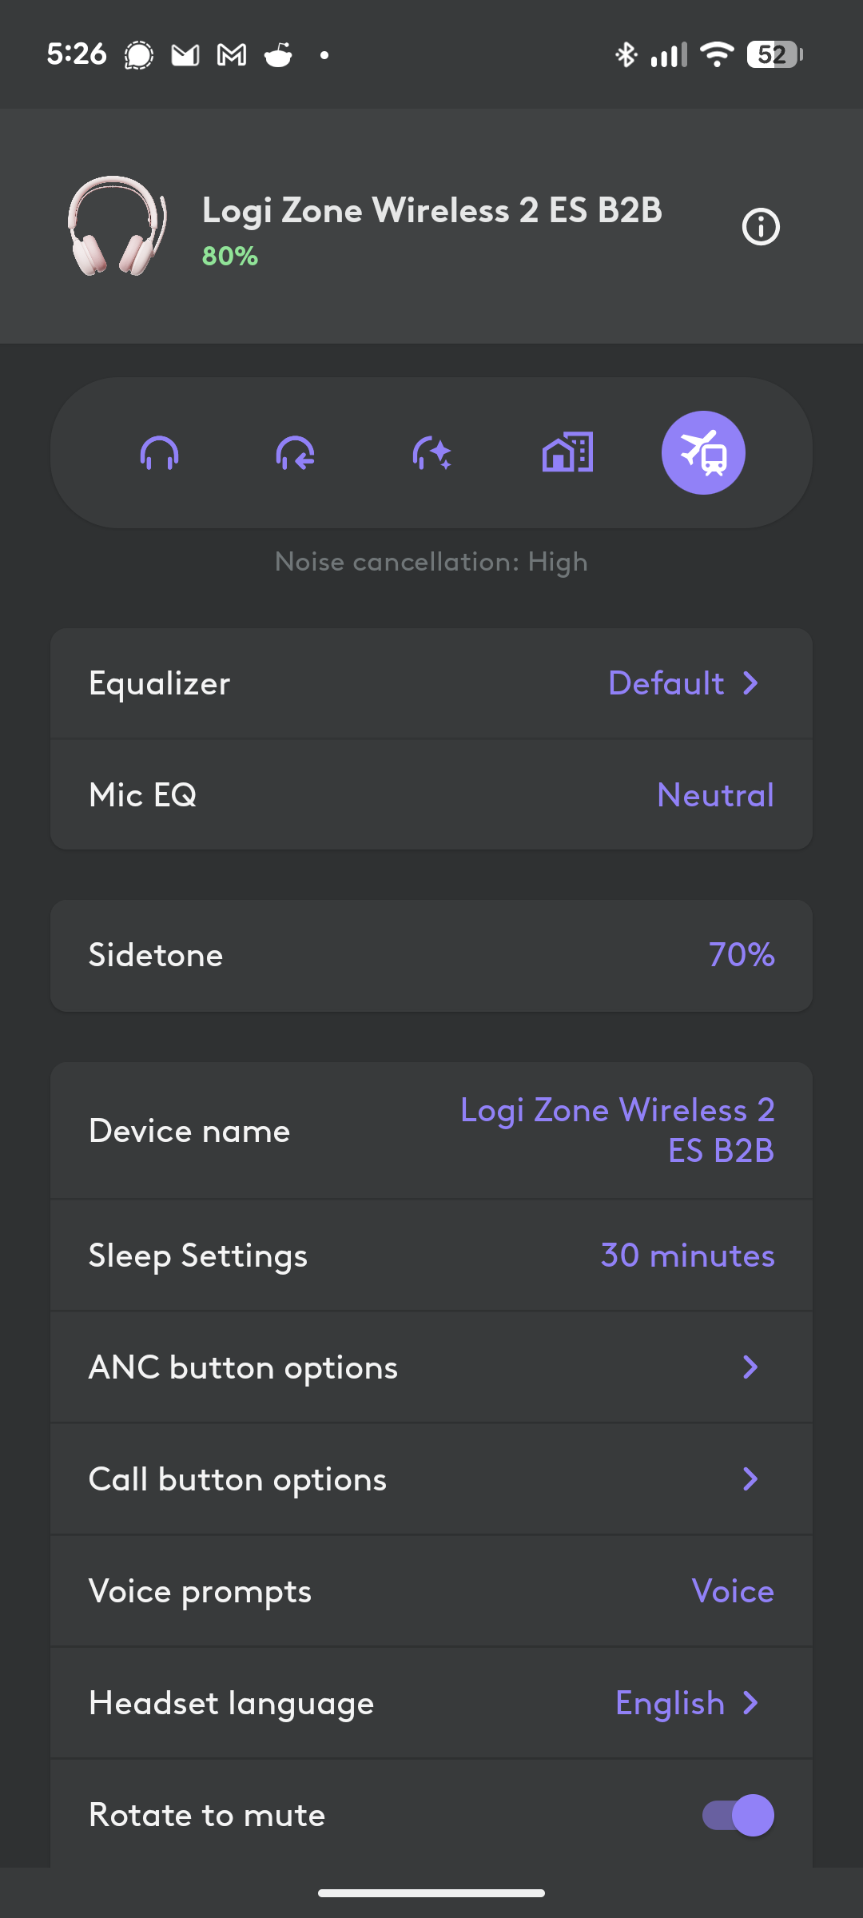Tap the device info icon

pos(760,227)
